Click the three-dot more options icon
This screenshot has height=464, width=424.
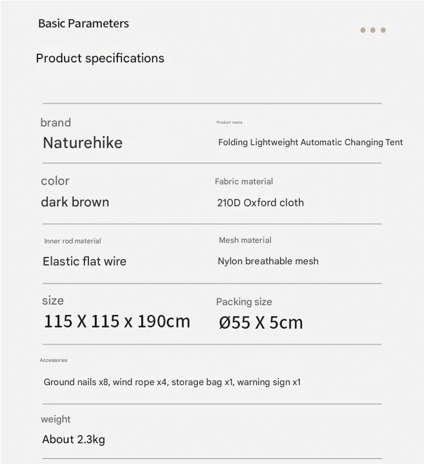373,30
